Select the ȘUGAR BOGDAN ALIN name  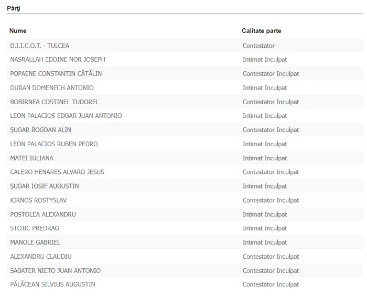point(40,130)
